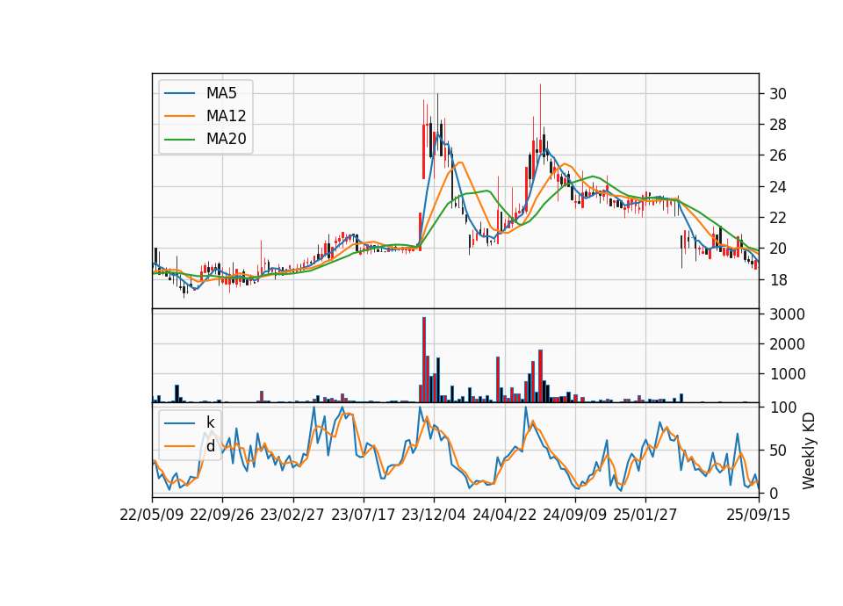Click the volume axis value 3000
This screenshot has height=606, width=843.
tap(788, 314)
